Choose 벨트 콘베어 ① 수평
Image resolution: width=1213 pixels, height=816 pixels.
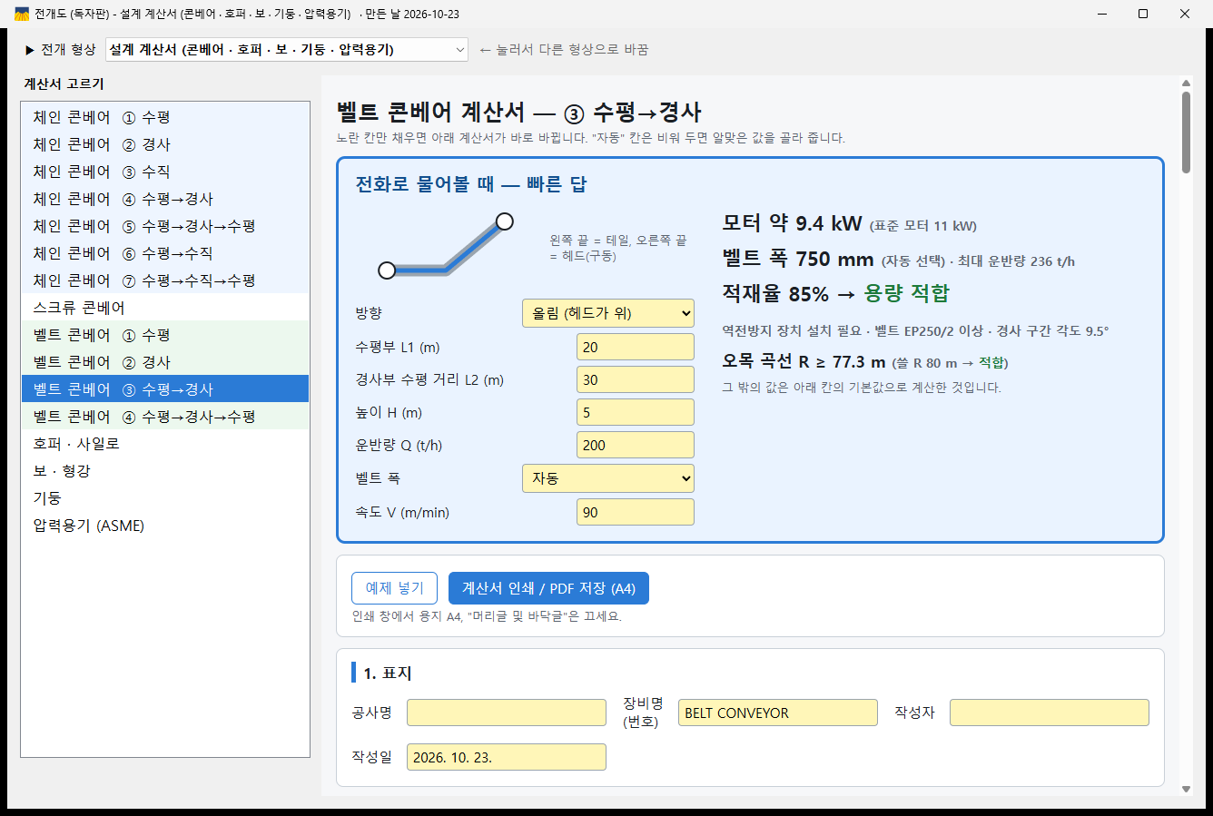click(165, 335)
